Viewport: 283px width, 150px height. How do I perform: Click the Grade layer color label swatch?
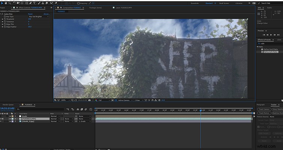point(13,116)
